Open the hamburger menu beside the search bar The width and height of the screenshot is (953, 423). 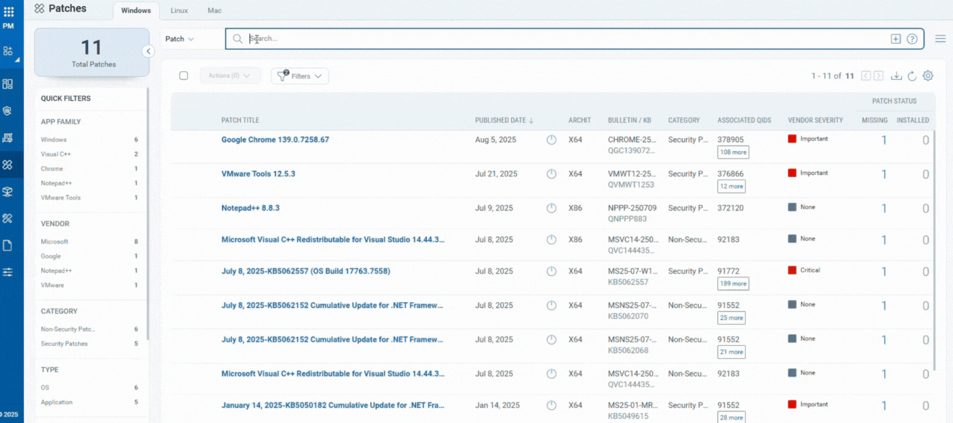941,39
